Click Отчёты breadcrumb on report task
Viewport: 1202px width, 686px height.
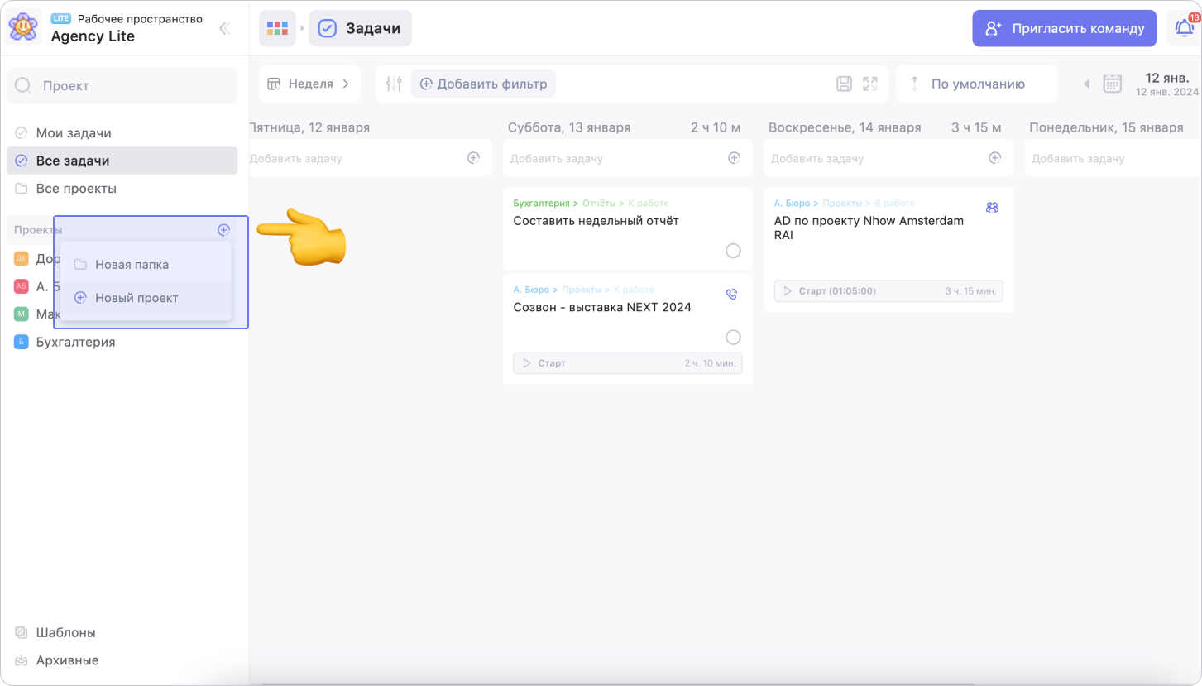click(599, 203)
